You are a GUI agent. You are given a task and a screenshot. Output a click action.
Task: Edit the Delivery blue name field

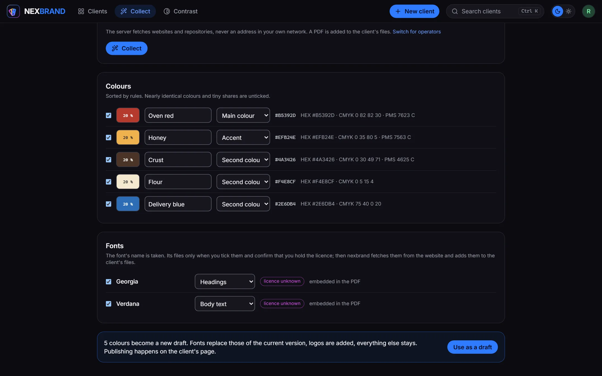point(178,204)
